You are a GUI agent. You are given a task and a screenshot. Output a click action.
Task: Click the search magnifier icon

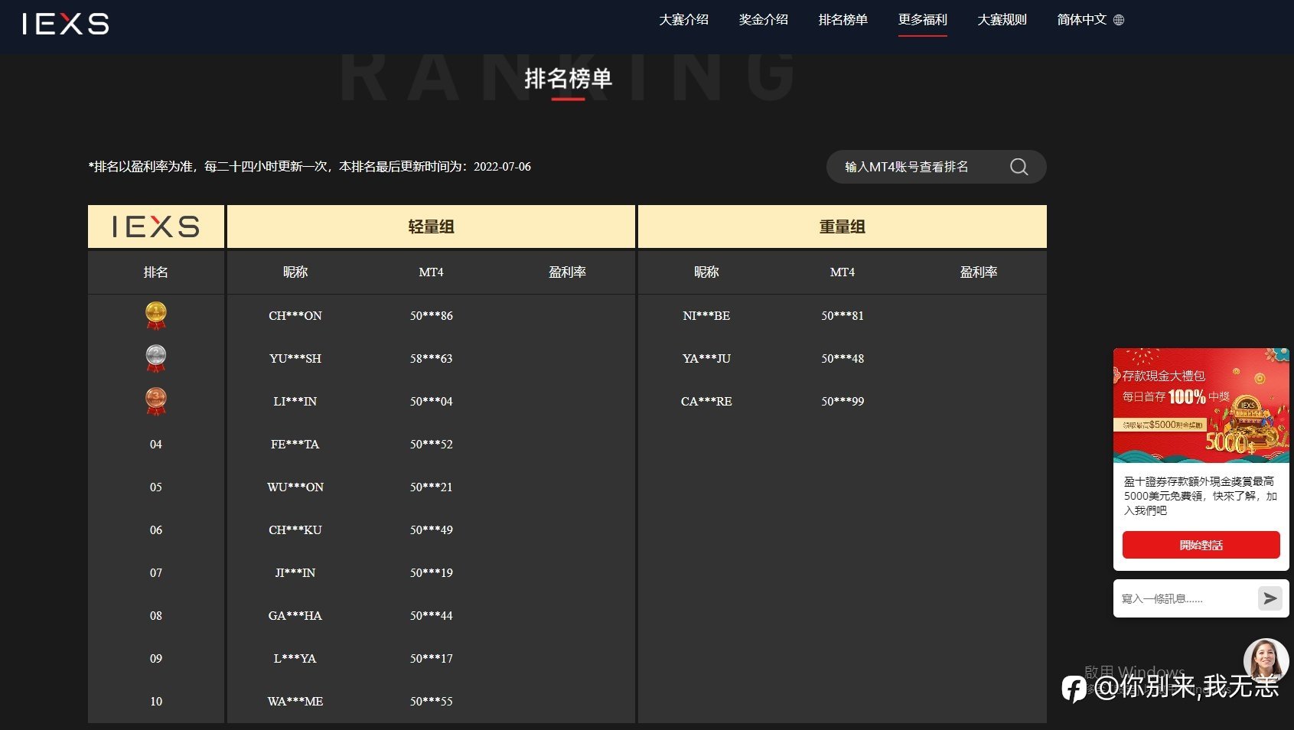coord(1019,167)
